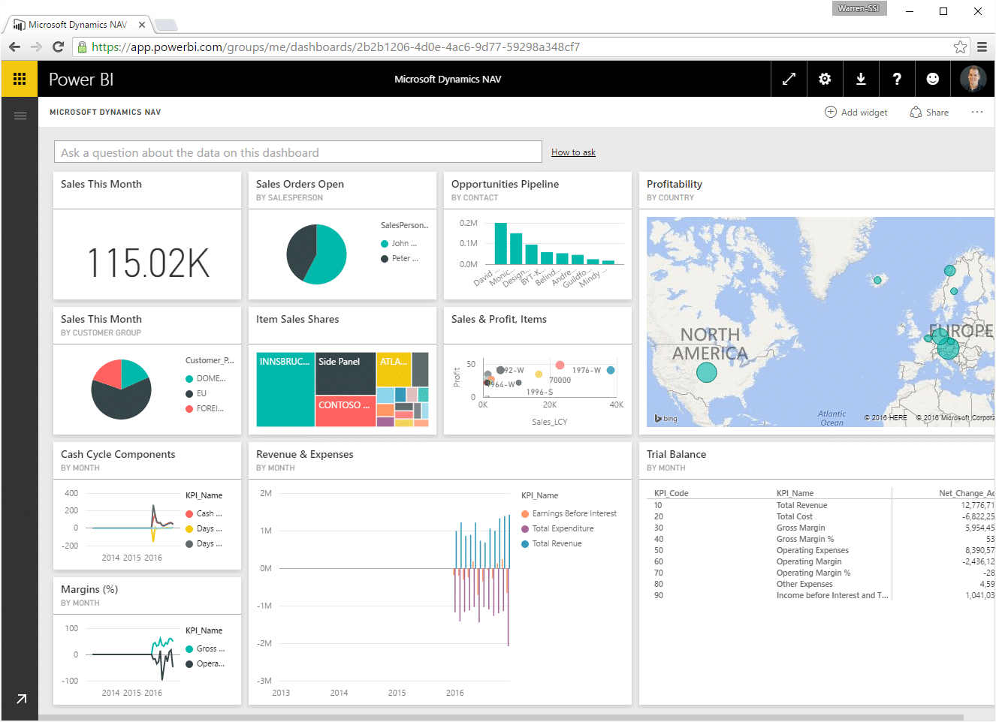996x722 pixels.
Task: Click the 1976-W scatter point label
Action: coord(587,370)
